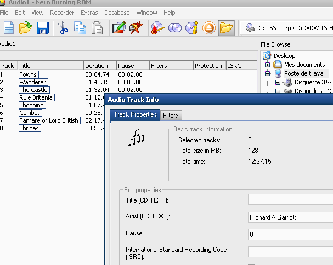Click the Paste clipboard icon
Screen dimensions: 333x265
97,28
